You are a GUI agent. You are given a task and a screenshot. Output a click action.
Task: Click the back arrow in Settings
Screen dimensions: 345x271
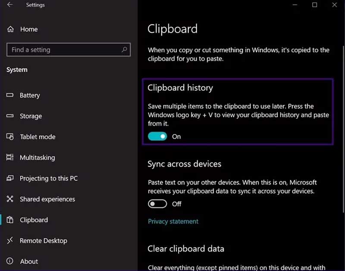pyautogui.click(x=9, y=5)
